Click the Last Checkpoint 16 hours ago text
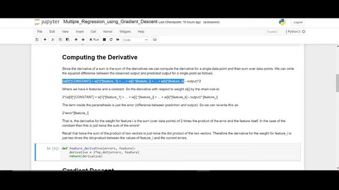Image resolution: width=339 pixels, height=190 pixels. click(180, 22)
